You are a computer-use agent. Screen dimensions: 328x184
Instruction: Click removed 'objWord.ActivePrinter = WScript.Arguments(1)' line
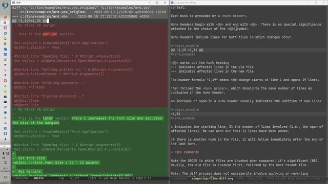[x=59, y=74]
